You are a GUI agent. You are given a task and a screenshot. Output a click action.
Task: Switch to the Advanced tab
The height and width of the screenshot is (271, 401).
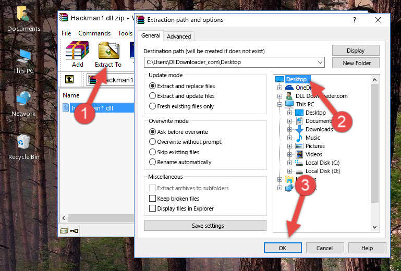[179, 36]
